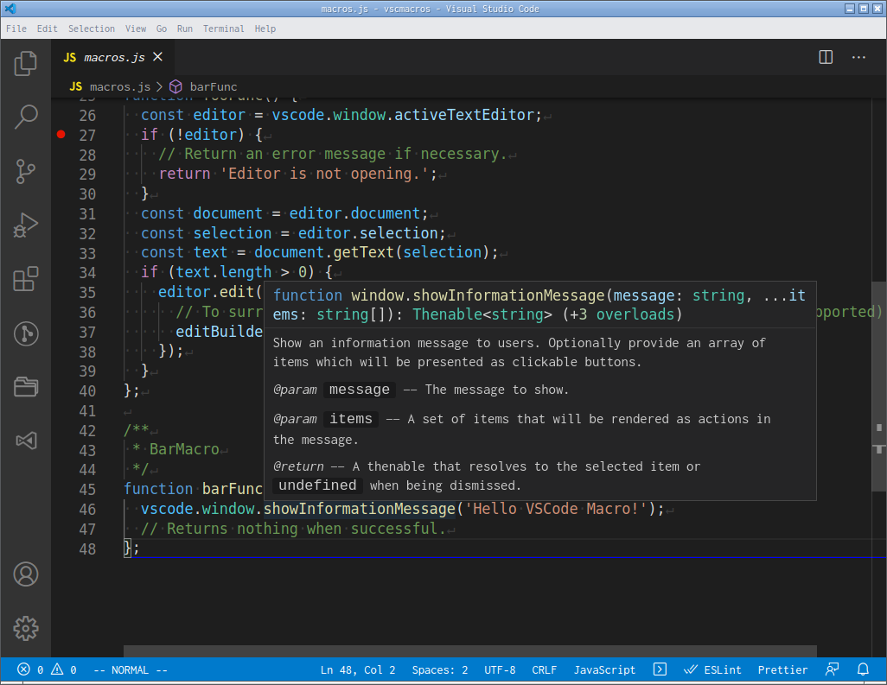The height and width of the screenshot is (685, 887).
Task: Click getText on line 33
Action: pyautogui.click(x=363, y=252)
